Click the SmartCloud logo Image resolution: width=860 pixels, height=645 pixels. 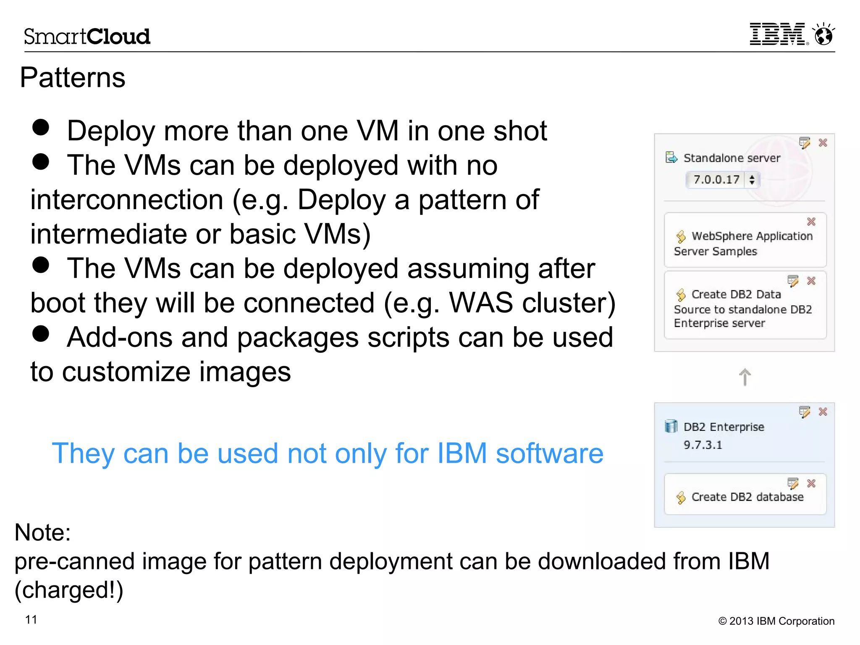[87, 37]
